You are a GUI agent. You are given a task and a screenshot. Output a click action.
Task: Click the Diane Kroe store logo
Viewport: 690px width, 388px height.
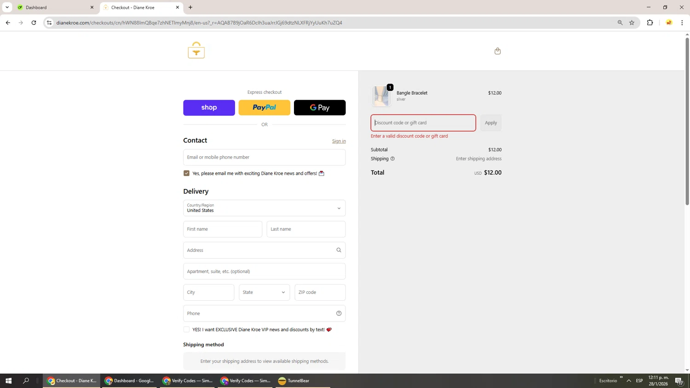coord(196,50)
